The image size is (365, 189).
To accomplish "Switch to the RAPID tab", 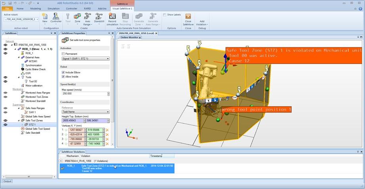I will [87, 9].
